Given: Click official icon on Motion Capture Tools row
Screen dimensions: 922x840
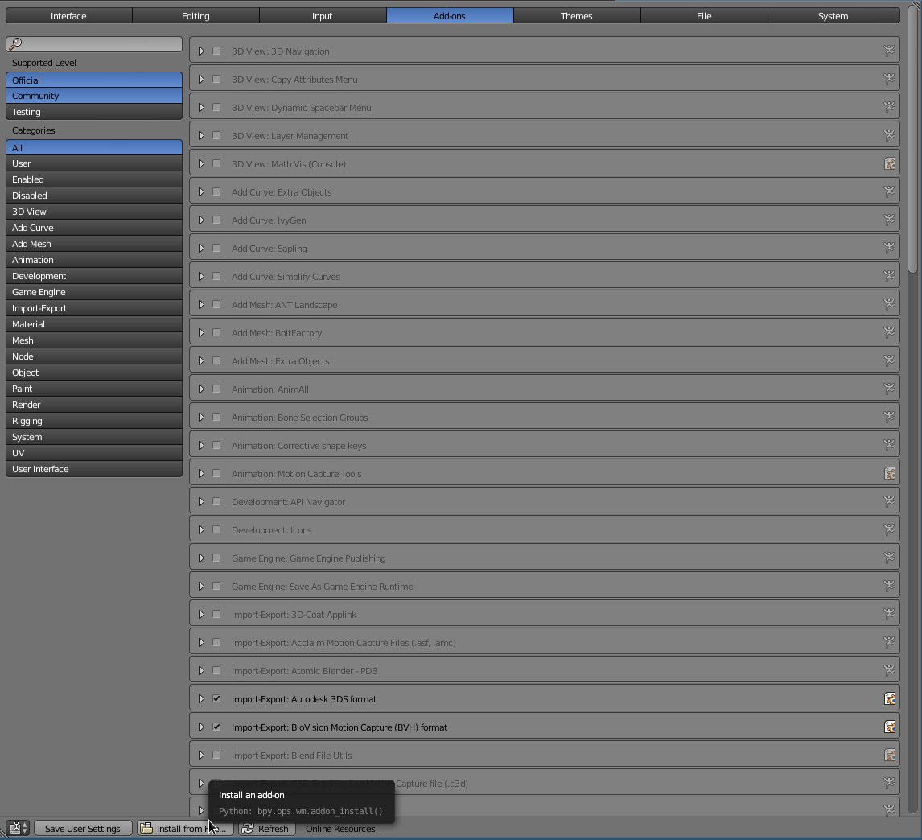Looking at the screenshot, I should tap(889, 474).
